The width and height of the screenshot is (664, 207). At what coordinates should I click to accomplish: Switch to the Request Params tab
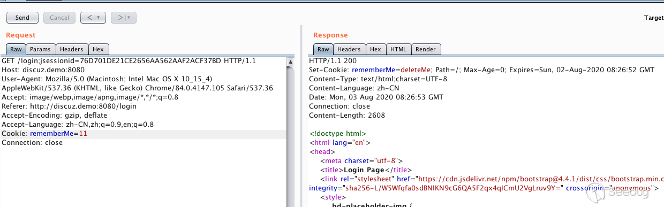pyautogui.click(x=41, y=49)
